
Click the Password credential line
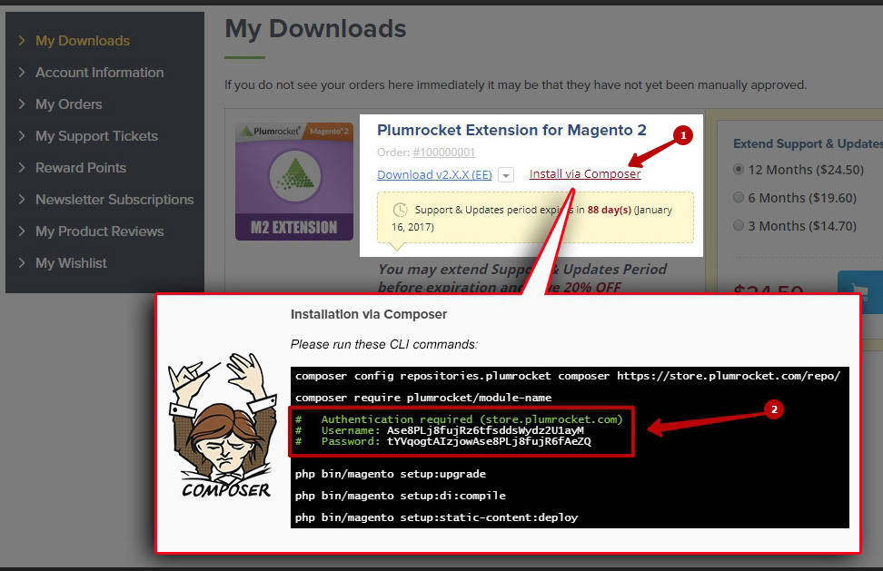pyautogui.click(x=443, y=441)
